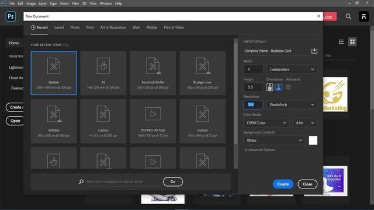
Task: Open the Marketing soccer logo thumbnail
Action: tap(335, 94)
